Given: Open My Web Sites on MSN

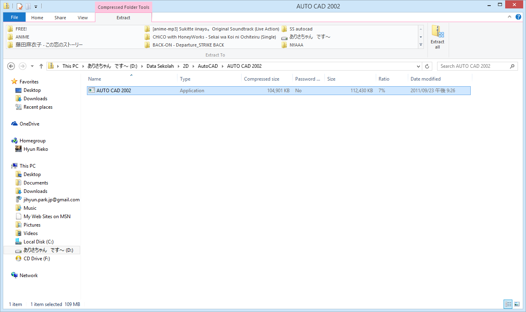Looking at the screenshot, I should pos(47,217).
